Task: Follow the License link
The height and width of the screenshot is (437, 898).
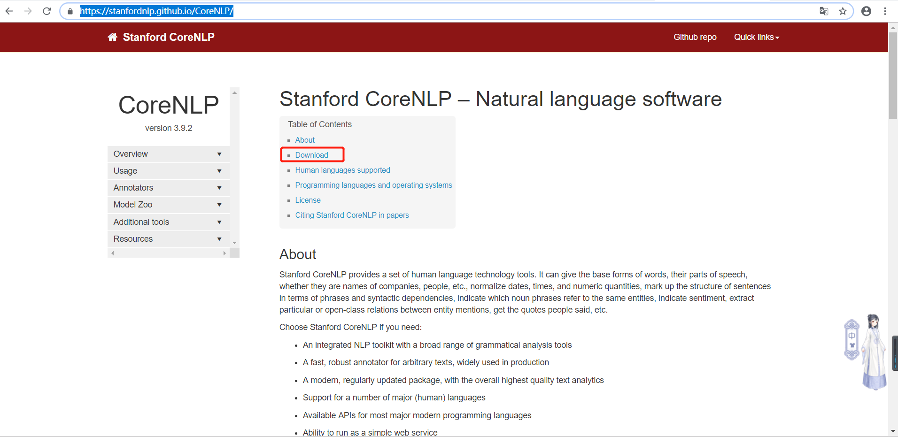Action: coord(308,200)
